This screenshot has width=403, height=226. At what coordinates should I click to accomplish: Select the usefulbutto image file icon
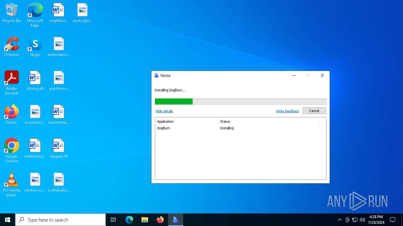pyautogui.click(x=59, y=183)
